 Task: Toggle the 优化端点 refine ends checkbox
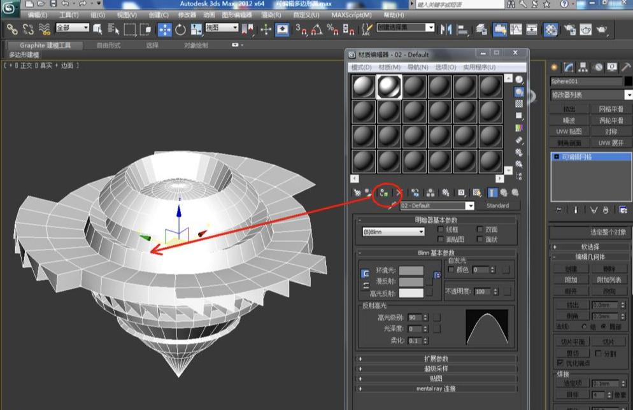point(560,363)
